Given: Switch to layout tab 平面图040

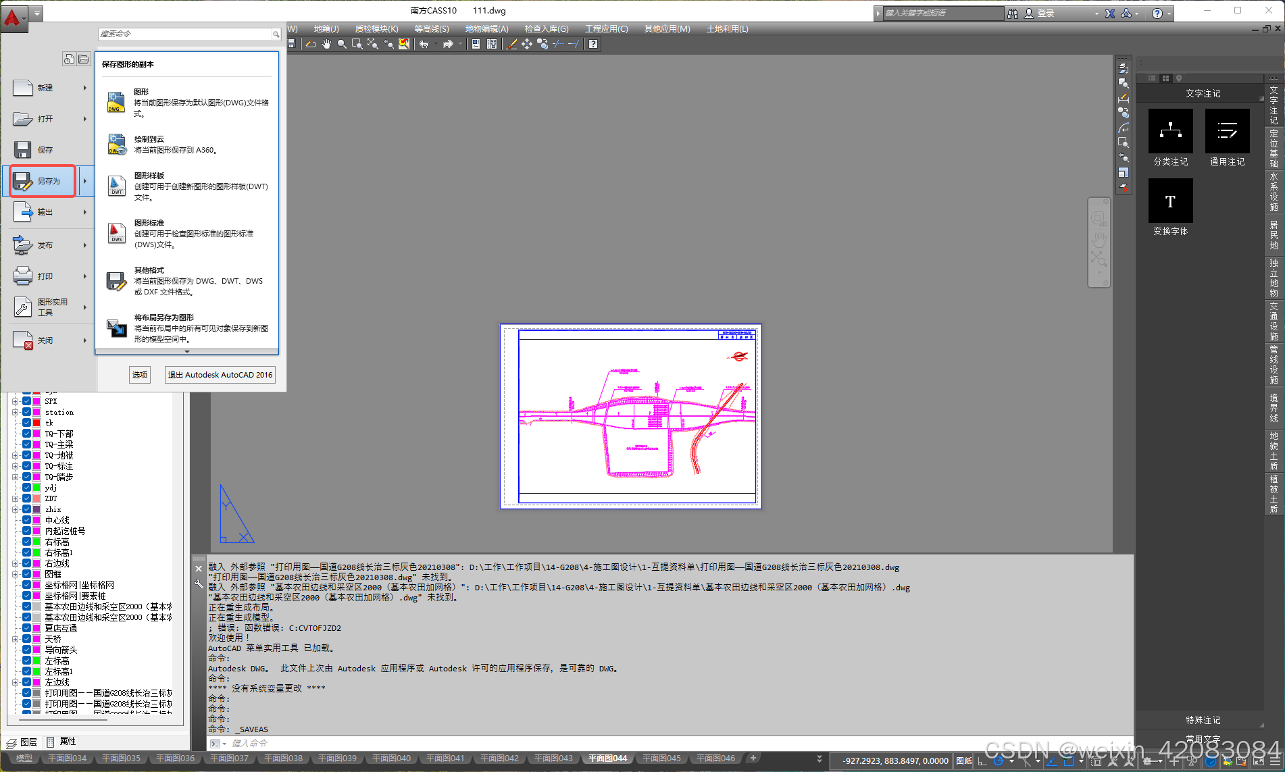Looking at the screenshot, I should pos(391,758).
